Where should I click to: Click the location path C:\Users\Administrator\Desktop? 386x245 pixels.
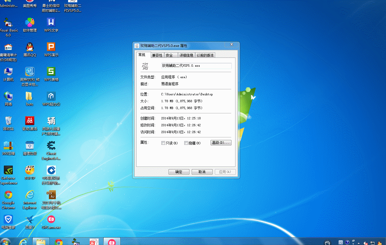tap(187, 94)
